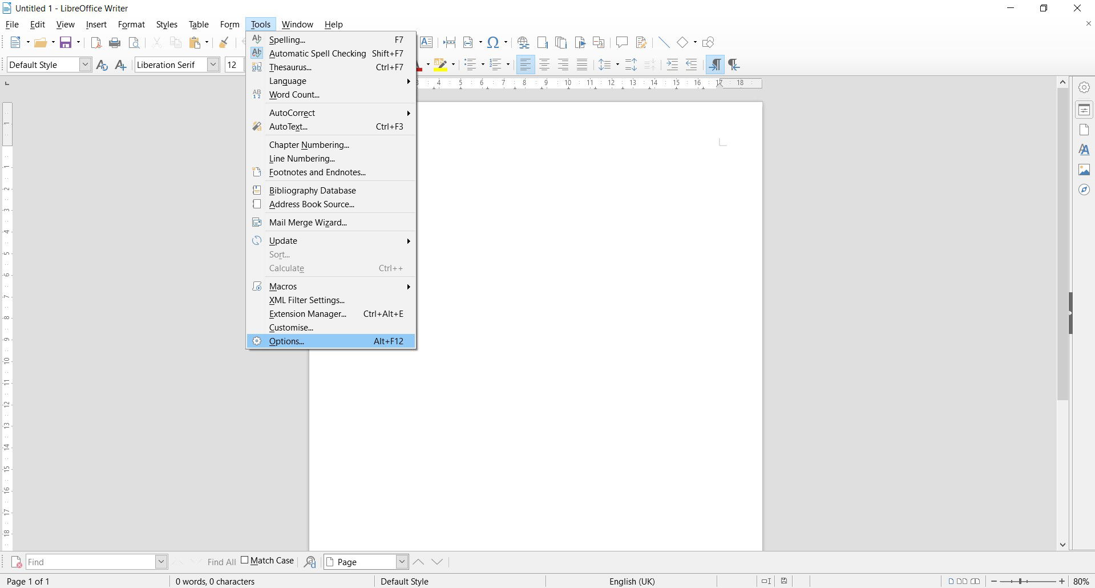The width and height of the screenshot is (1095, 588).
Task: Open sidebar Properties panel icon
Action: coord(1084,110)
